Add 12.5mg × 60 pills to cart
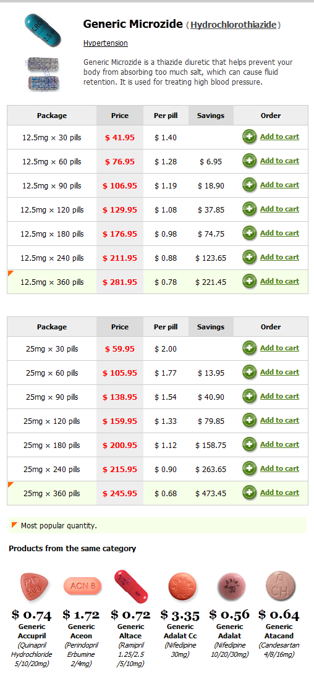This screenshot has height=676, width=314. 279,161
